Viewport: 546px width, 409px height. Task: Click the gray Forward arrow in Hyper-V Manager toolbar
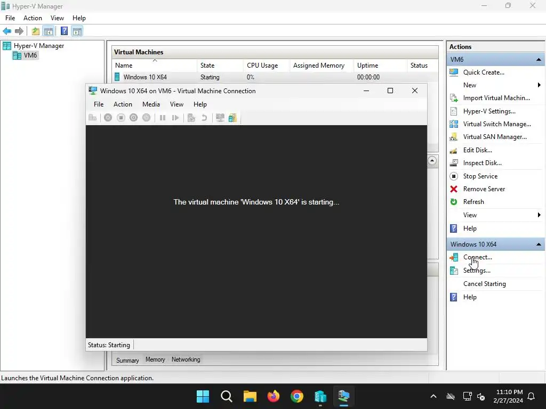pos(19,31)
